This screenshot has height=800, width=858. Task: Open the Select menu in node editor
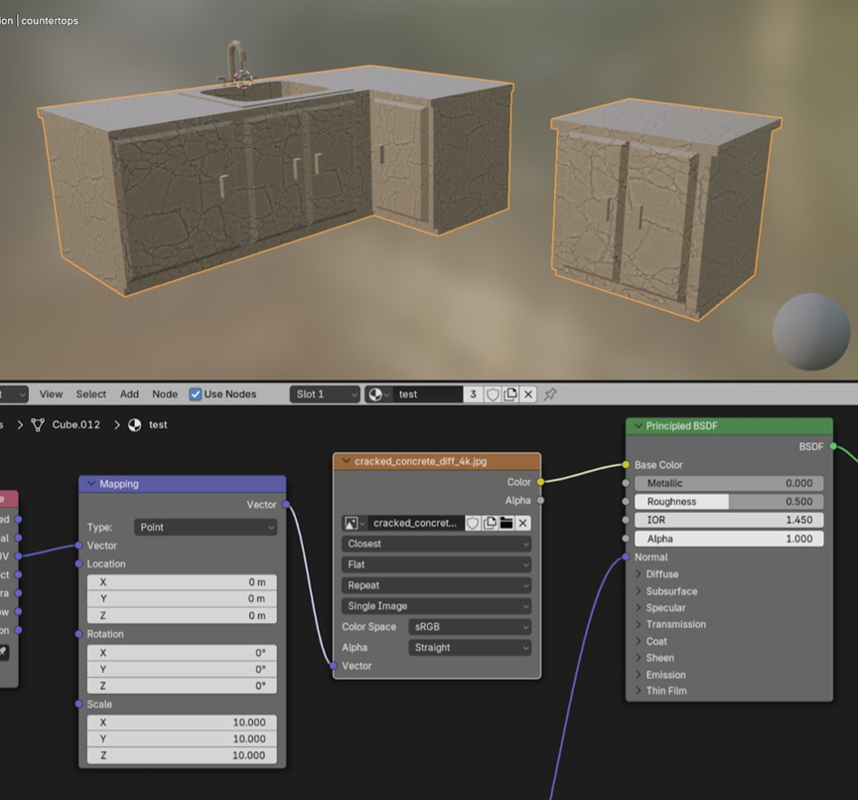(x=90, y=395)
